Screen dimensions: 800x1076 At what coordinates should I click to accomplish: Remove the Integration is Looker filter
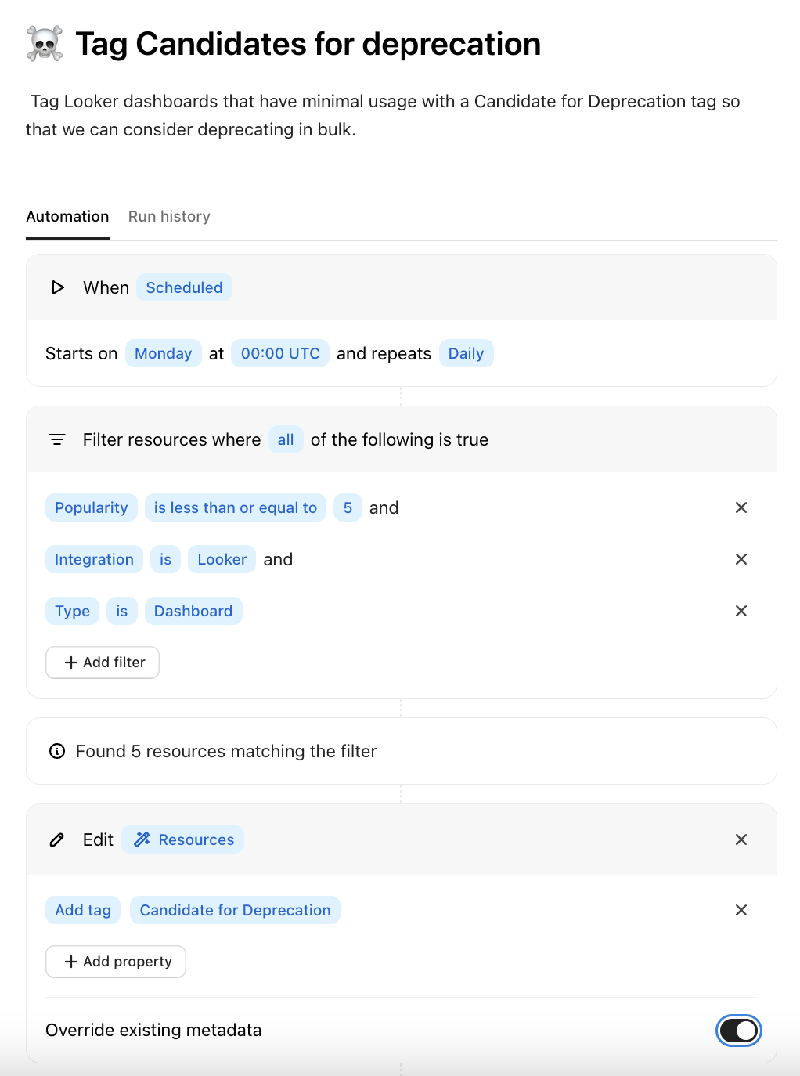point(741,559)
